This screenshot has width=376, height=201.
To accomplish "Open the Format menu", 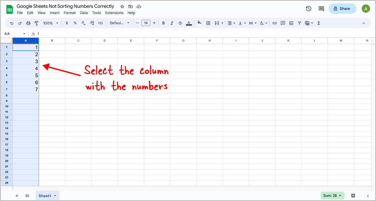I will [x=70, y=13].
